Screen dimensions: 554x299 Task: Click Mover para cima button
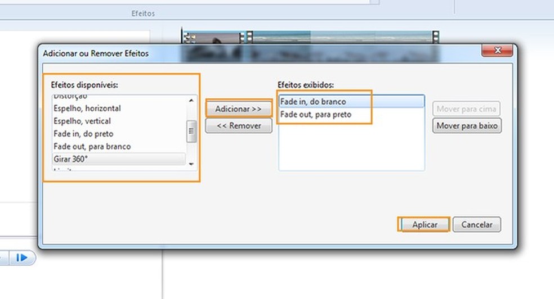[x=466, y=109]
